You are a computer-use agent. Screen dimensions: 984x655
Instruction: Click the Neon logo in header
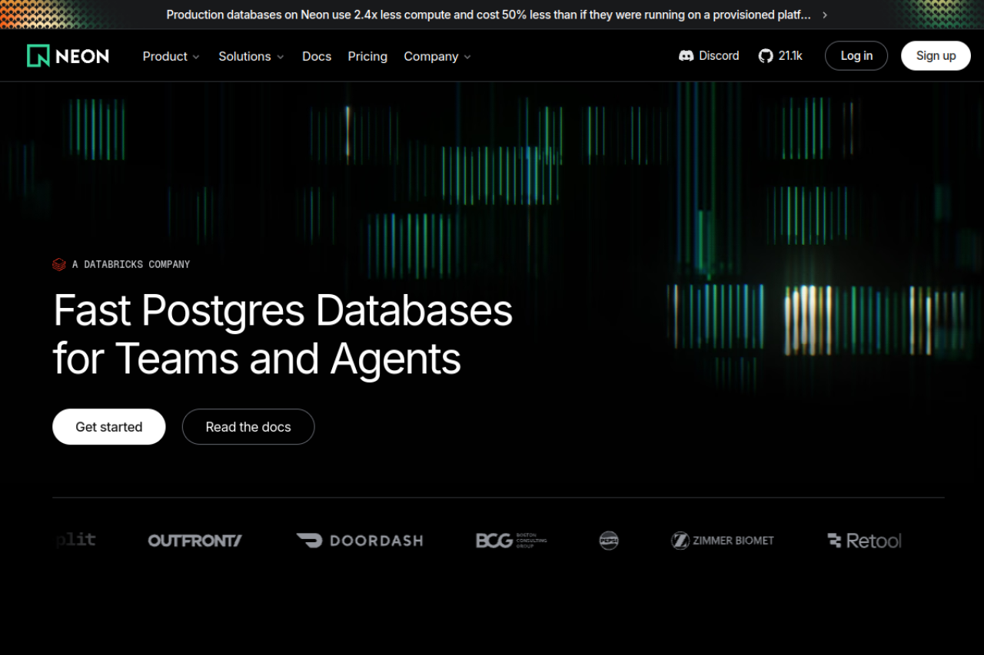pyautogui.click(x=68, y=56)
